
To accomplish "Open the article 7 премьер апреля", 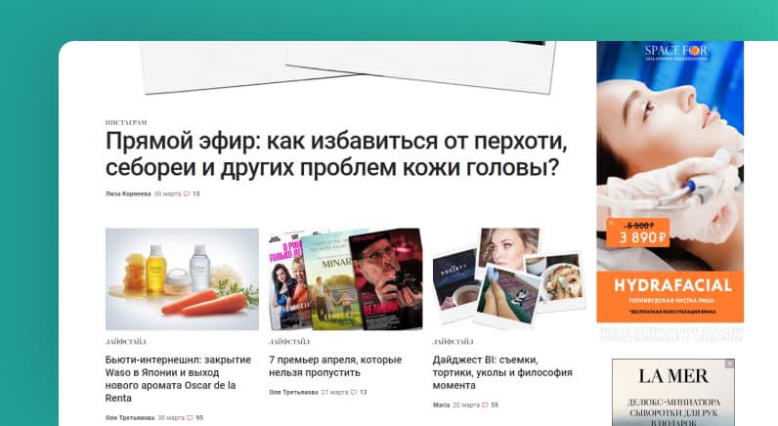I will click(x=335, y=366).
